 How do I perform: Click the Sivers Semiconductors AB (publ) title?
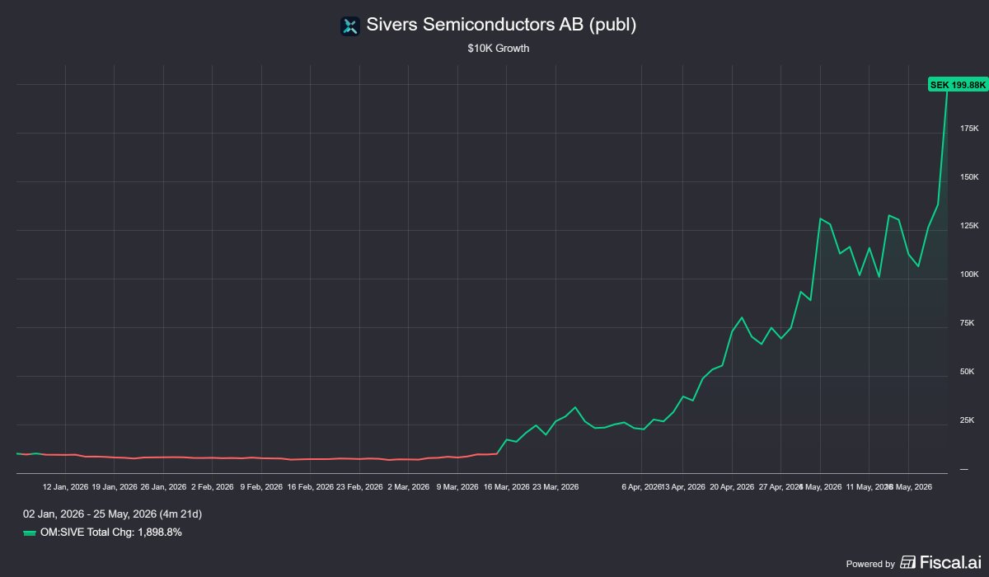click(501, 26)
